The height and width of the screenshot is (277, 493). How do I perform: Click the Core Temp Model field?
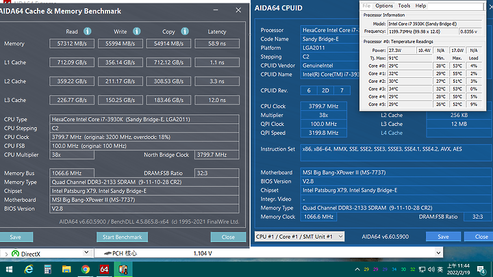pos(435,23)
